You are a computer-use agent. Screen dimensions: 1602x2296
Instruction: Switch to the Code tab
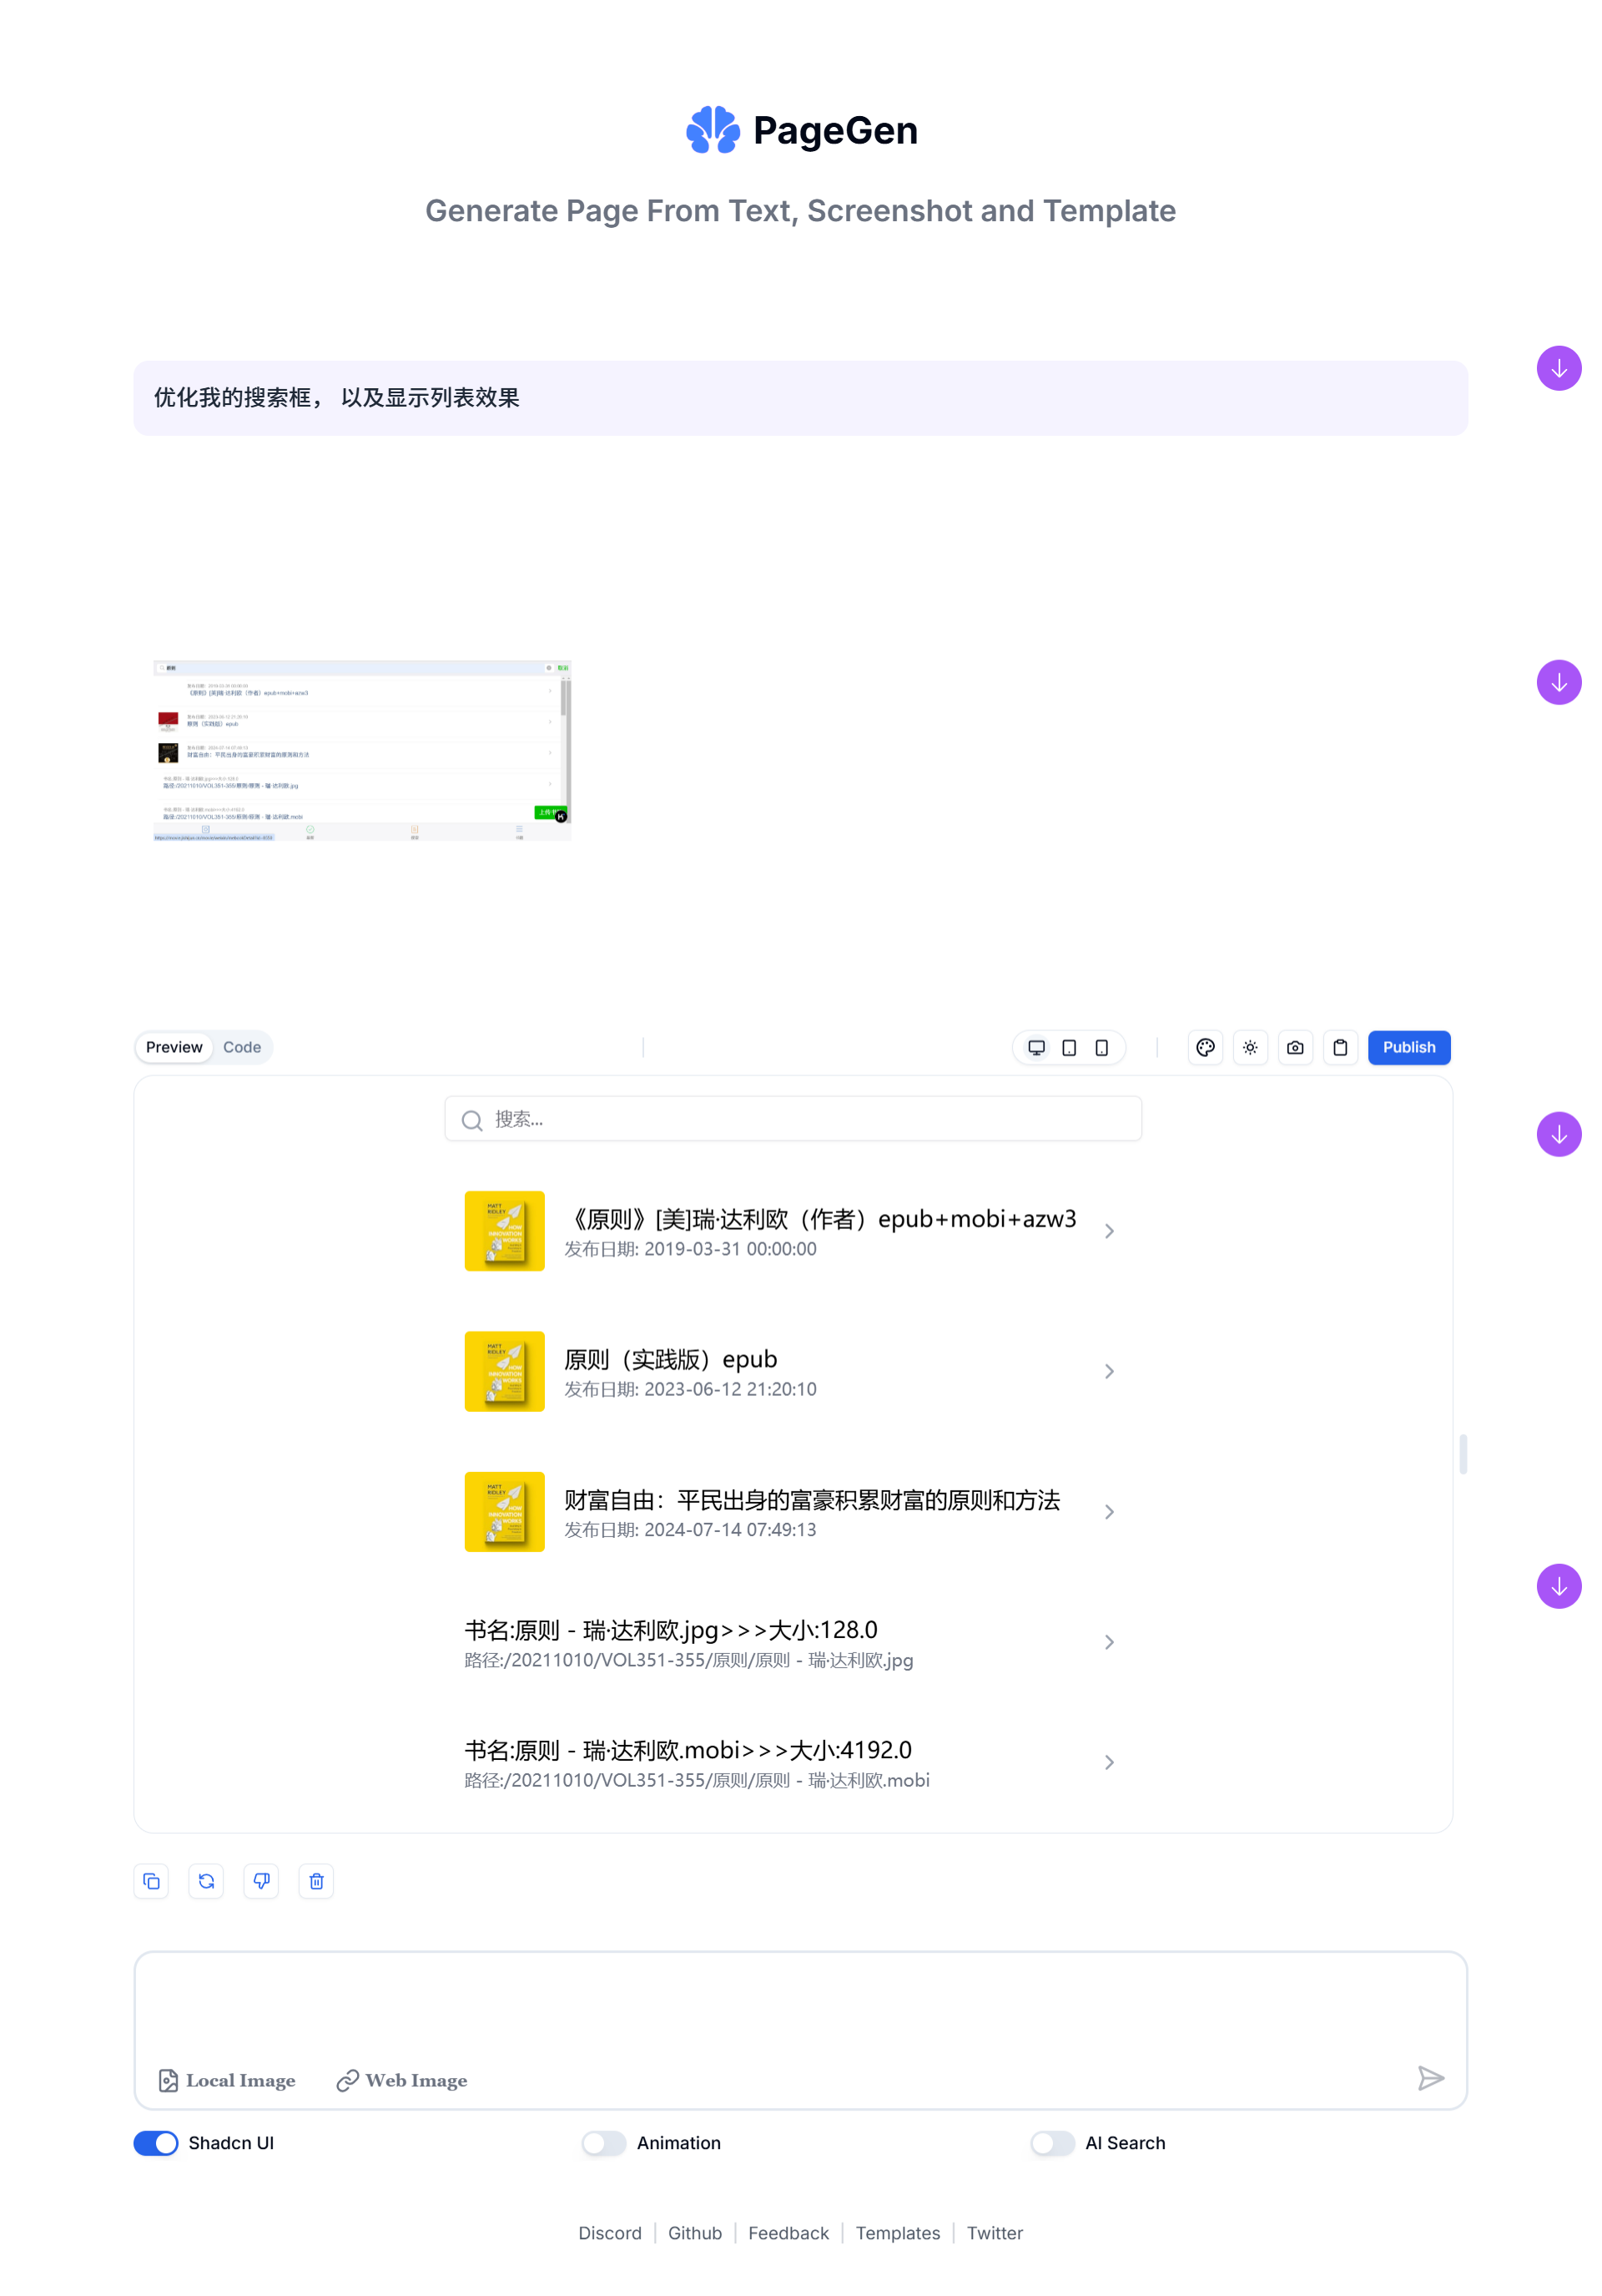pos(240,1045)
